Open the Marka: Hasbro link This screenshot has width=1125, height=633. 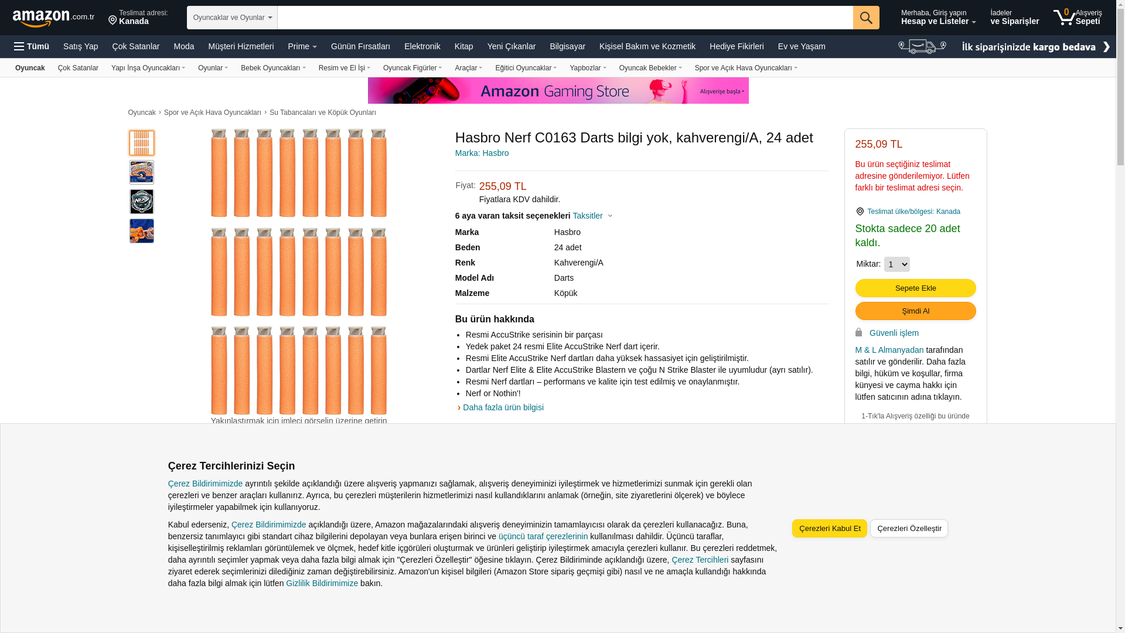482,153
